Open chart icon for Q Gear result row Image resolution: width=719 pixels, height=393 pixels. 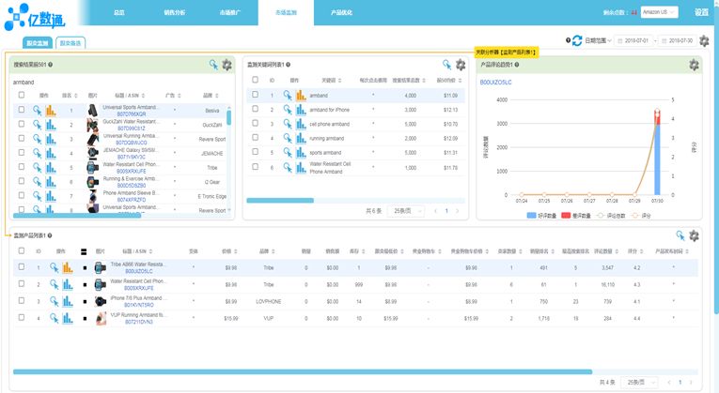[51, 182]
